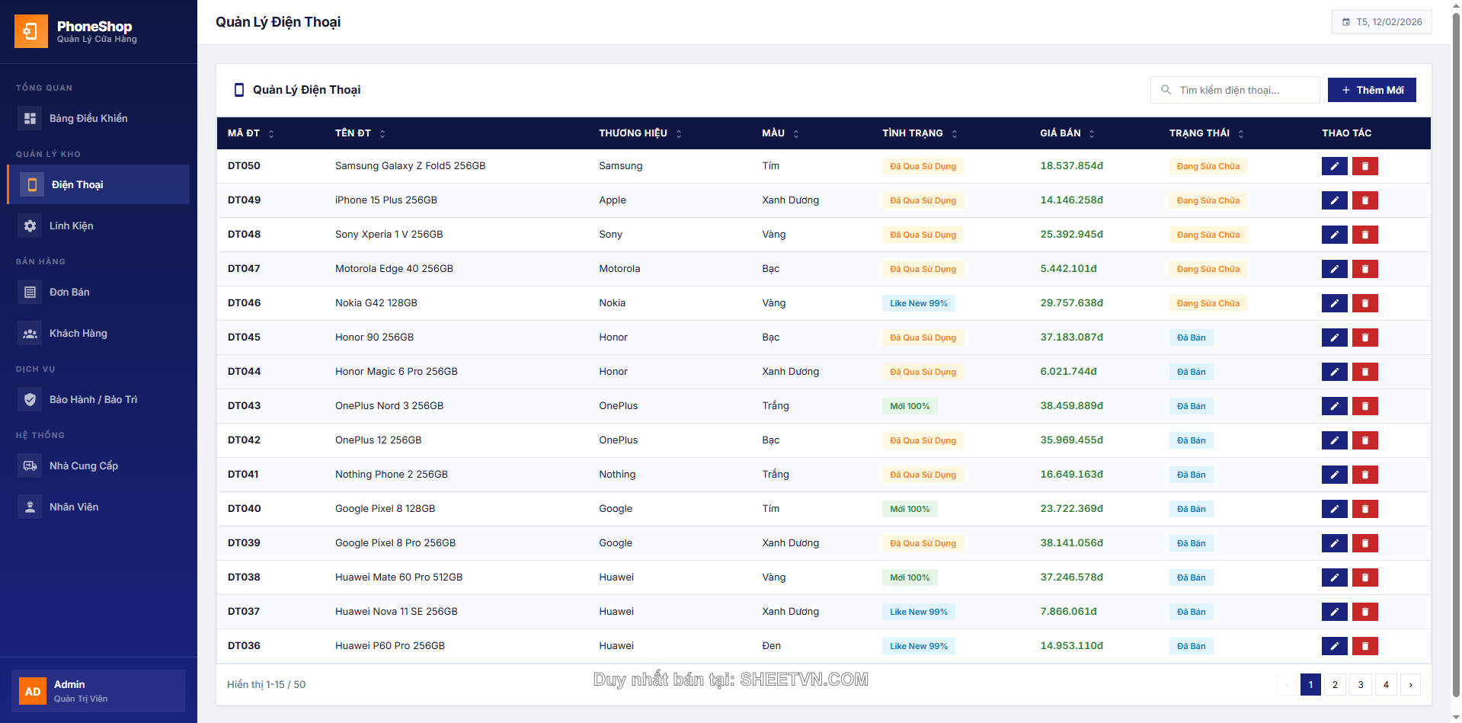The image size is (1462, 723).
Task: Click the Thêm Mới button
Action: [x=1371, y=90]
